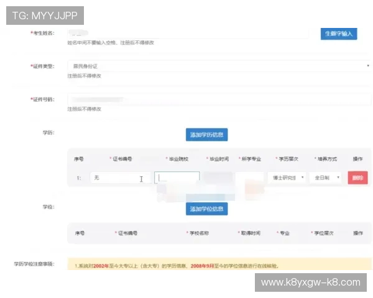Click the red 删除 button
Viewport: 373px width, 298px height.
tap(358, 178)
